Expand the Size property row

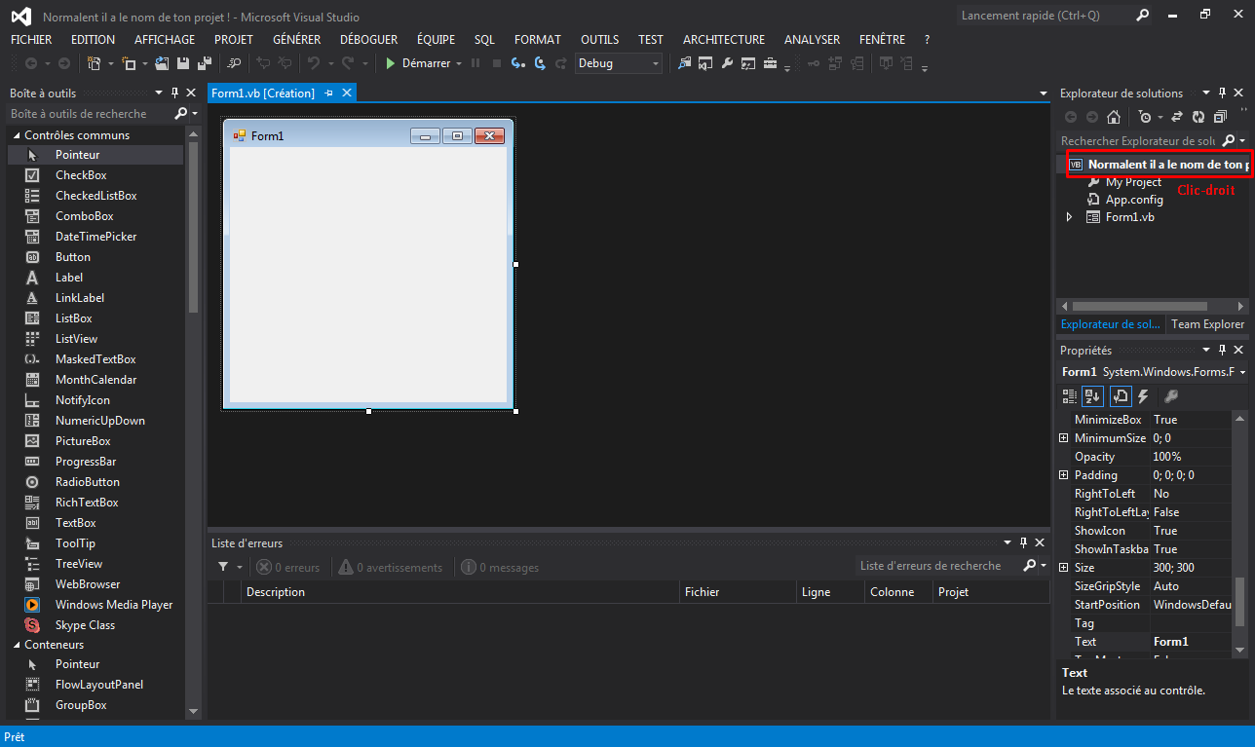[1064, 568]
